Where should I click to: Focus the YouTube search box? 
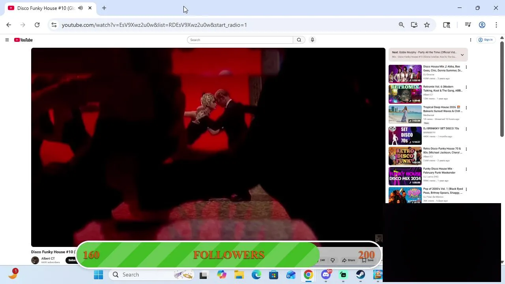(240, 40)
